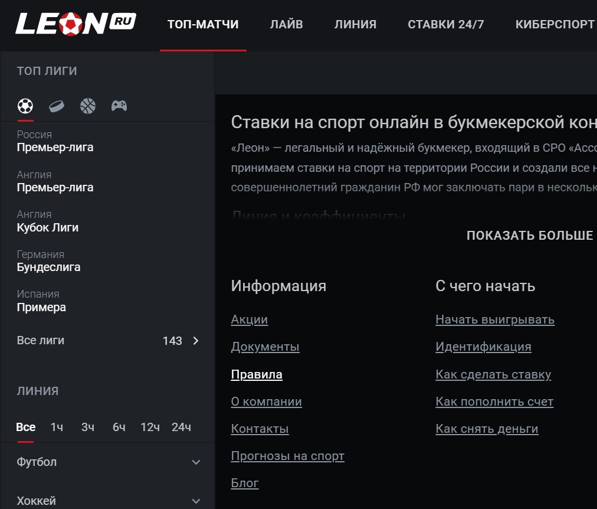Select the Все time filter

(x=25, y=427)
